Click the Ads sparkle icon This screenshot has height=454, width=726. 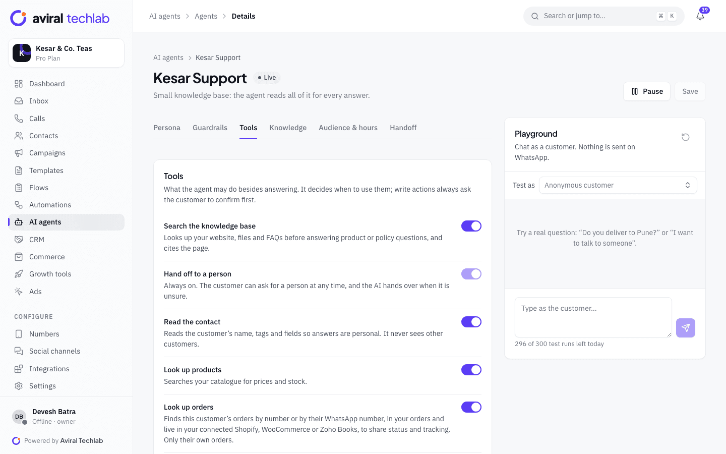pyautogui.click(x=19, y=292)
